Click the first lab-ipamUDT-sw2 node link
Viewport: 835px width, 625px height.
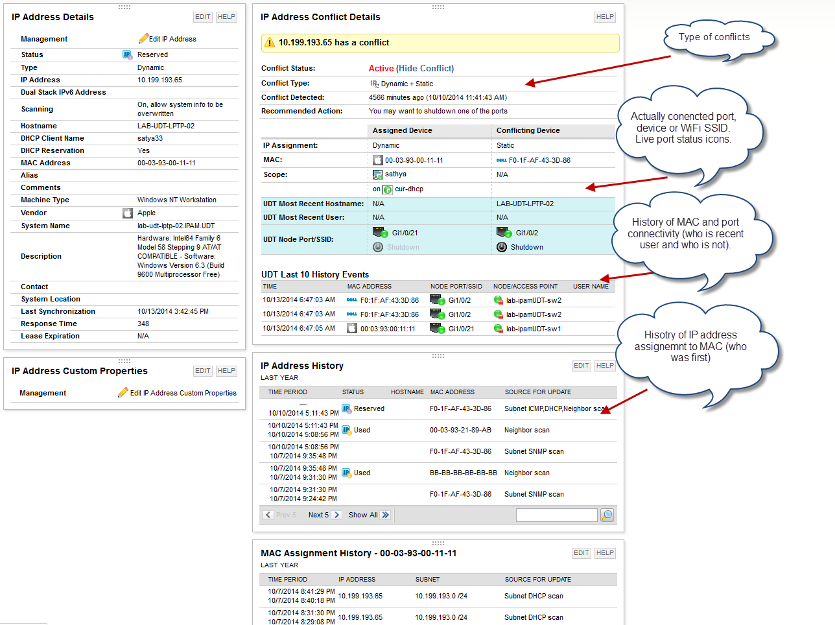(534, 300)
